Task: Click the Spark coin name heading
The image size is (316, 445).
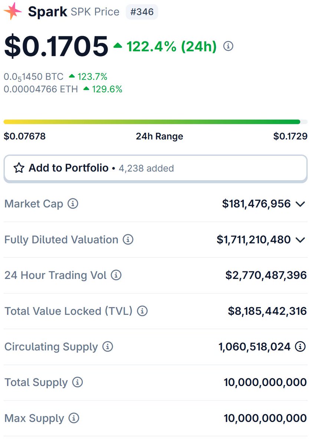Action: [x=47, y=12]
